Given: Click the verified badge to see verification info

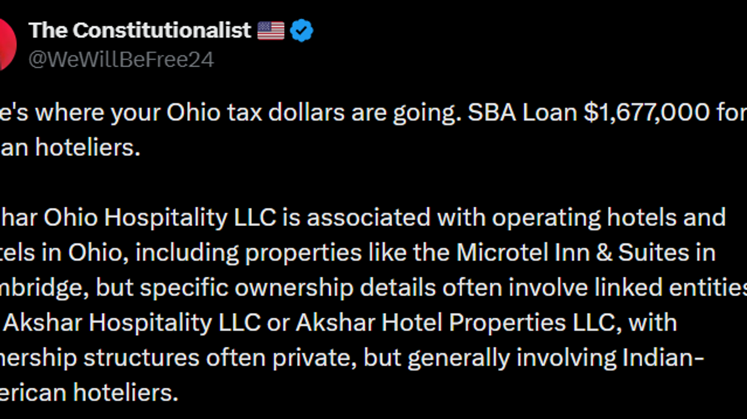Looking at the screenshot, I should 302,30.
